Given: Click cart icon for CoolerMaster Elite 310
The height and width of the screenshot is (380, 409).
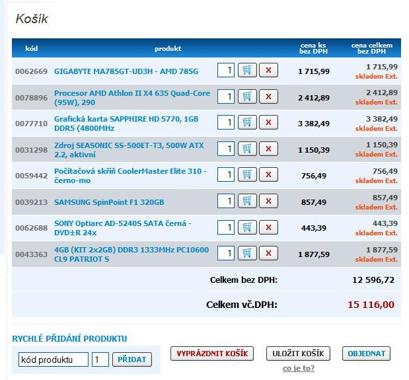Looking at the screenshot, I should (x=247, y=174).
